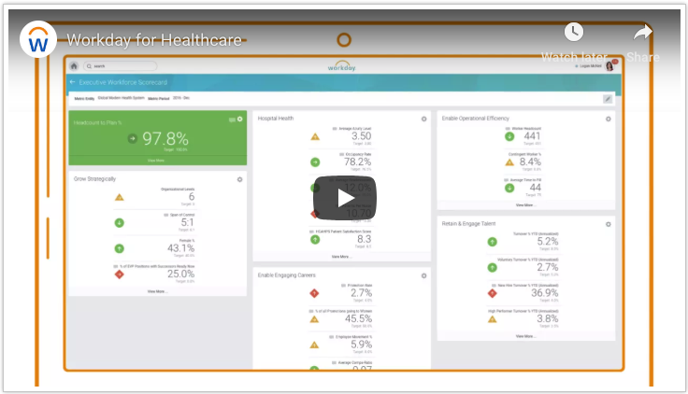This screenshot has height=394, width=688.
Task: Click the green down arrow beside 44
Action: click(509, 188)
